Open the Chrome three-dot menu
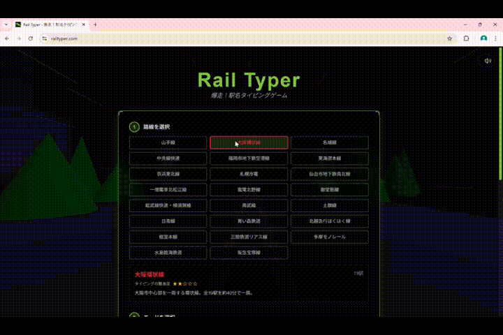Viewport: 503px width, 335px height. tap(495, 38)
